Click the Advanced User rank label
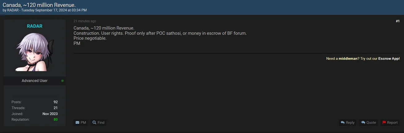The width and height of the screenshot is (404, 133). pyautogui.click(x=34, y=81)
